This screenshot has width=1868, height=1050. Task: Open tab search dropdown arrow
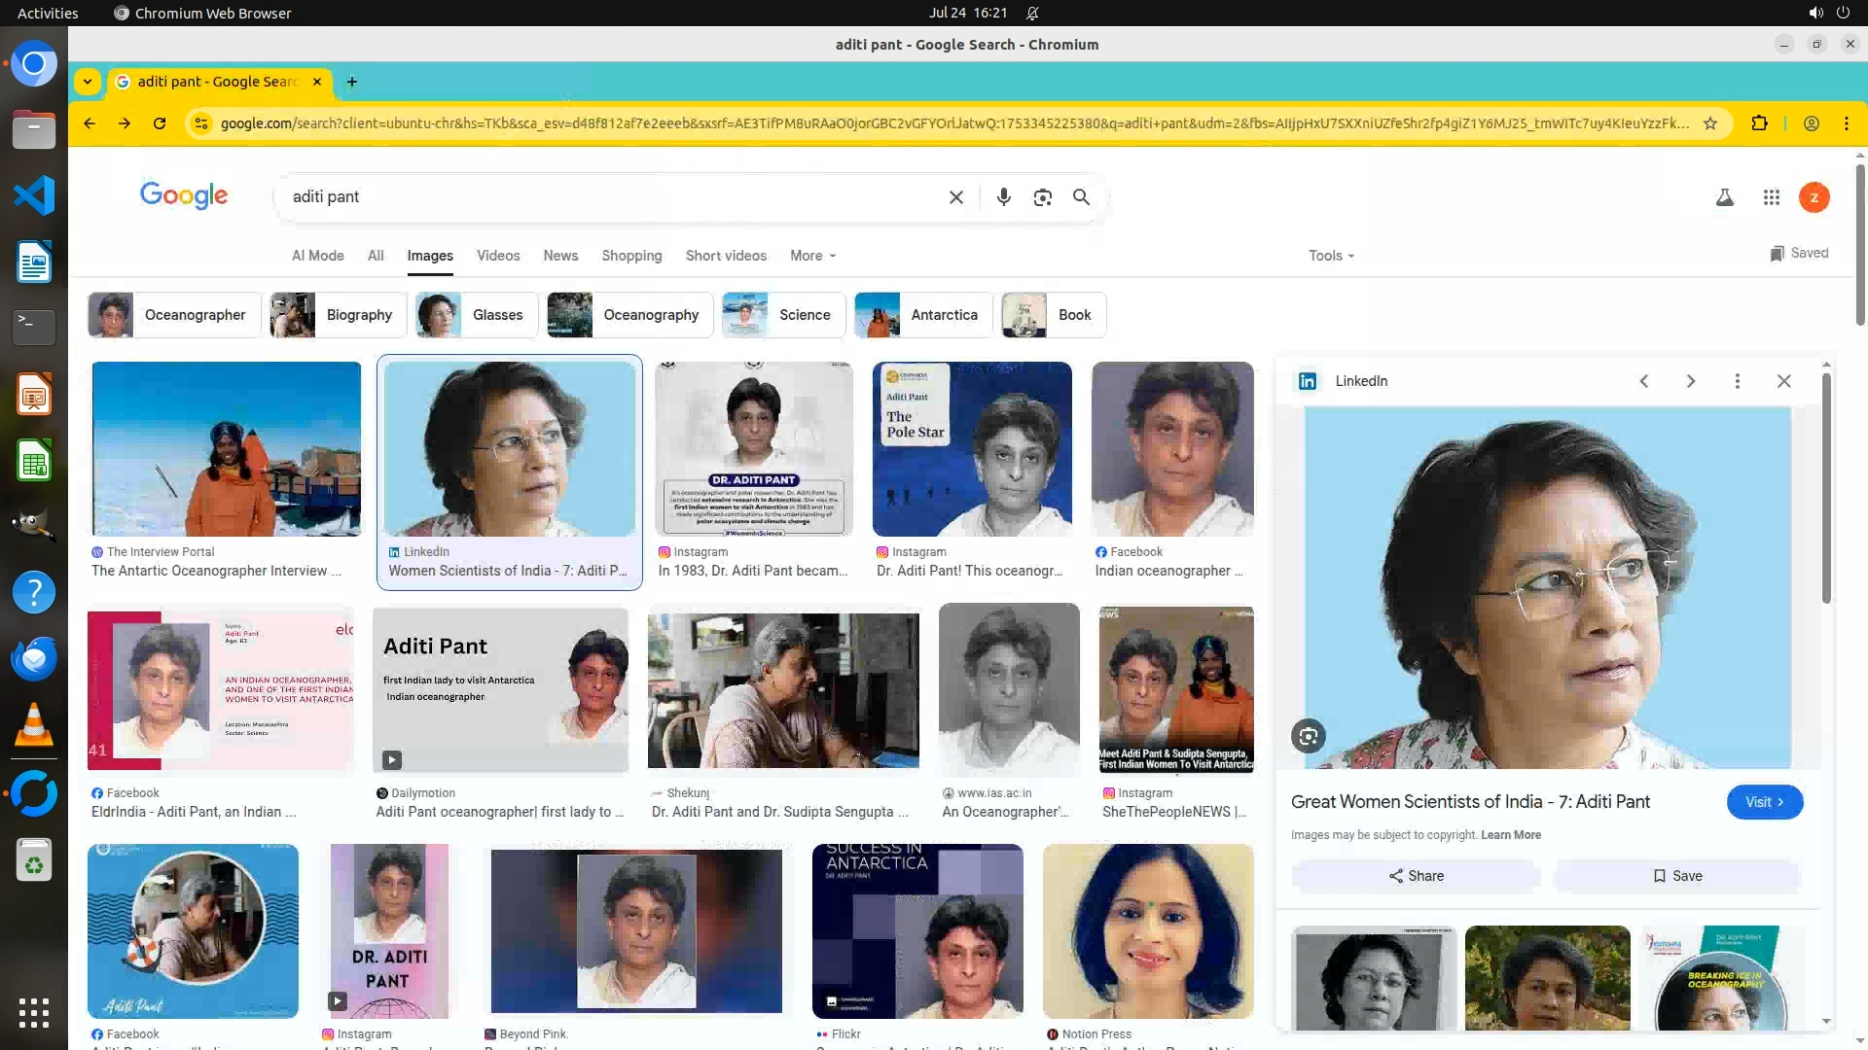pyautogui.click(x=88, y=82)
